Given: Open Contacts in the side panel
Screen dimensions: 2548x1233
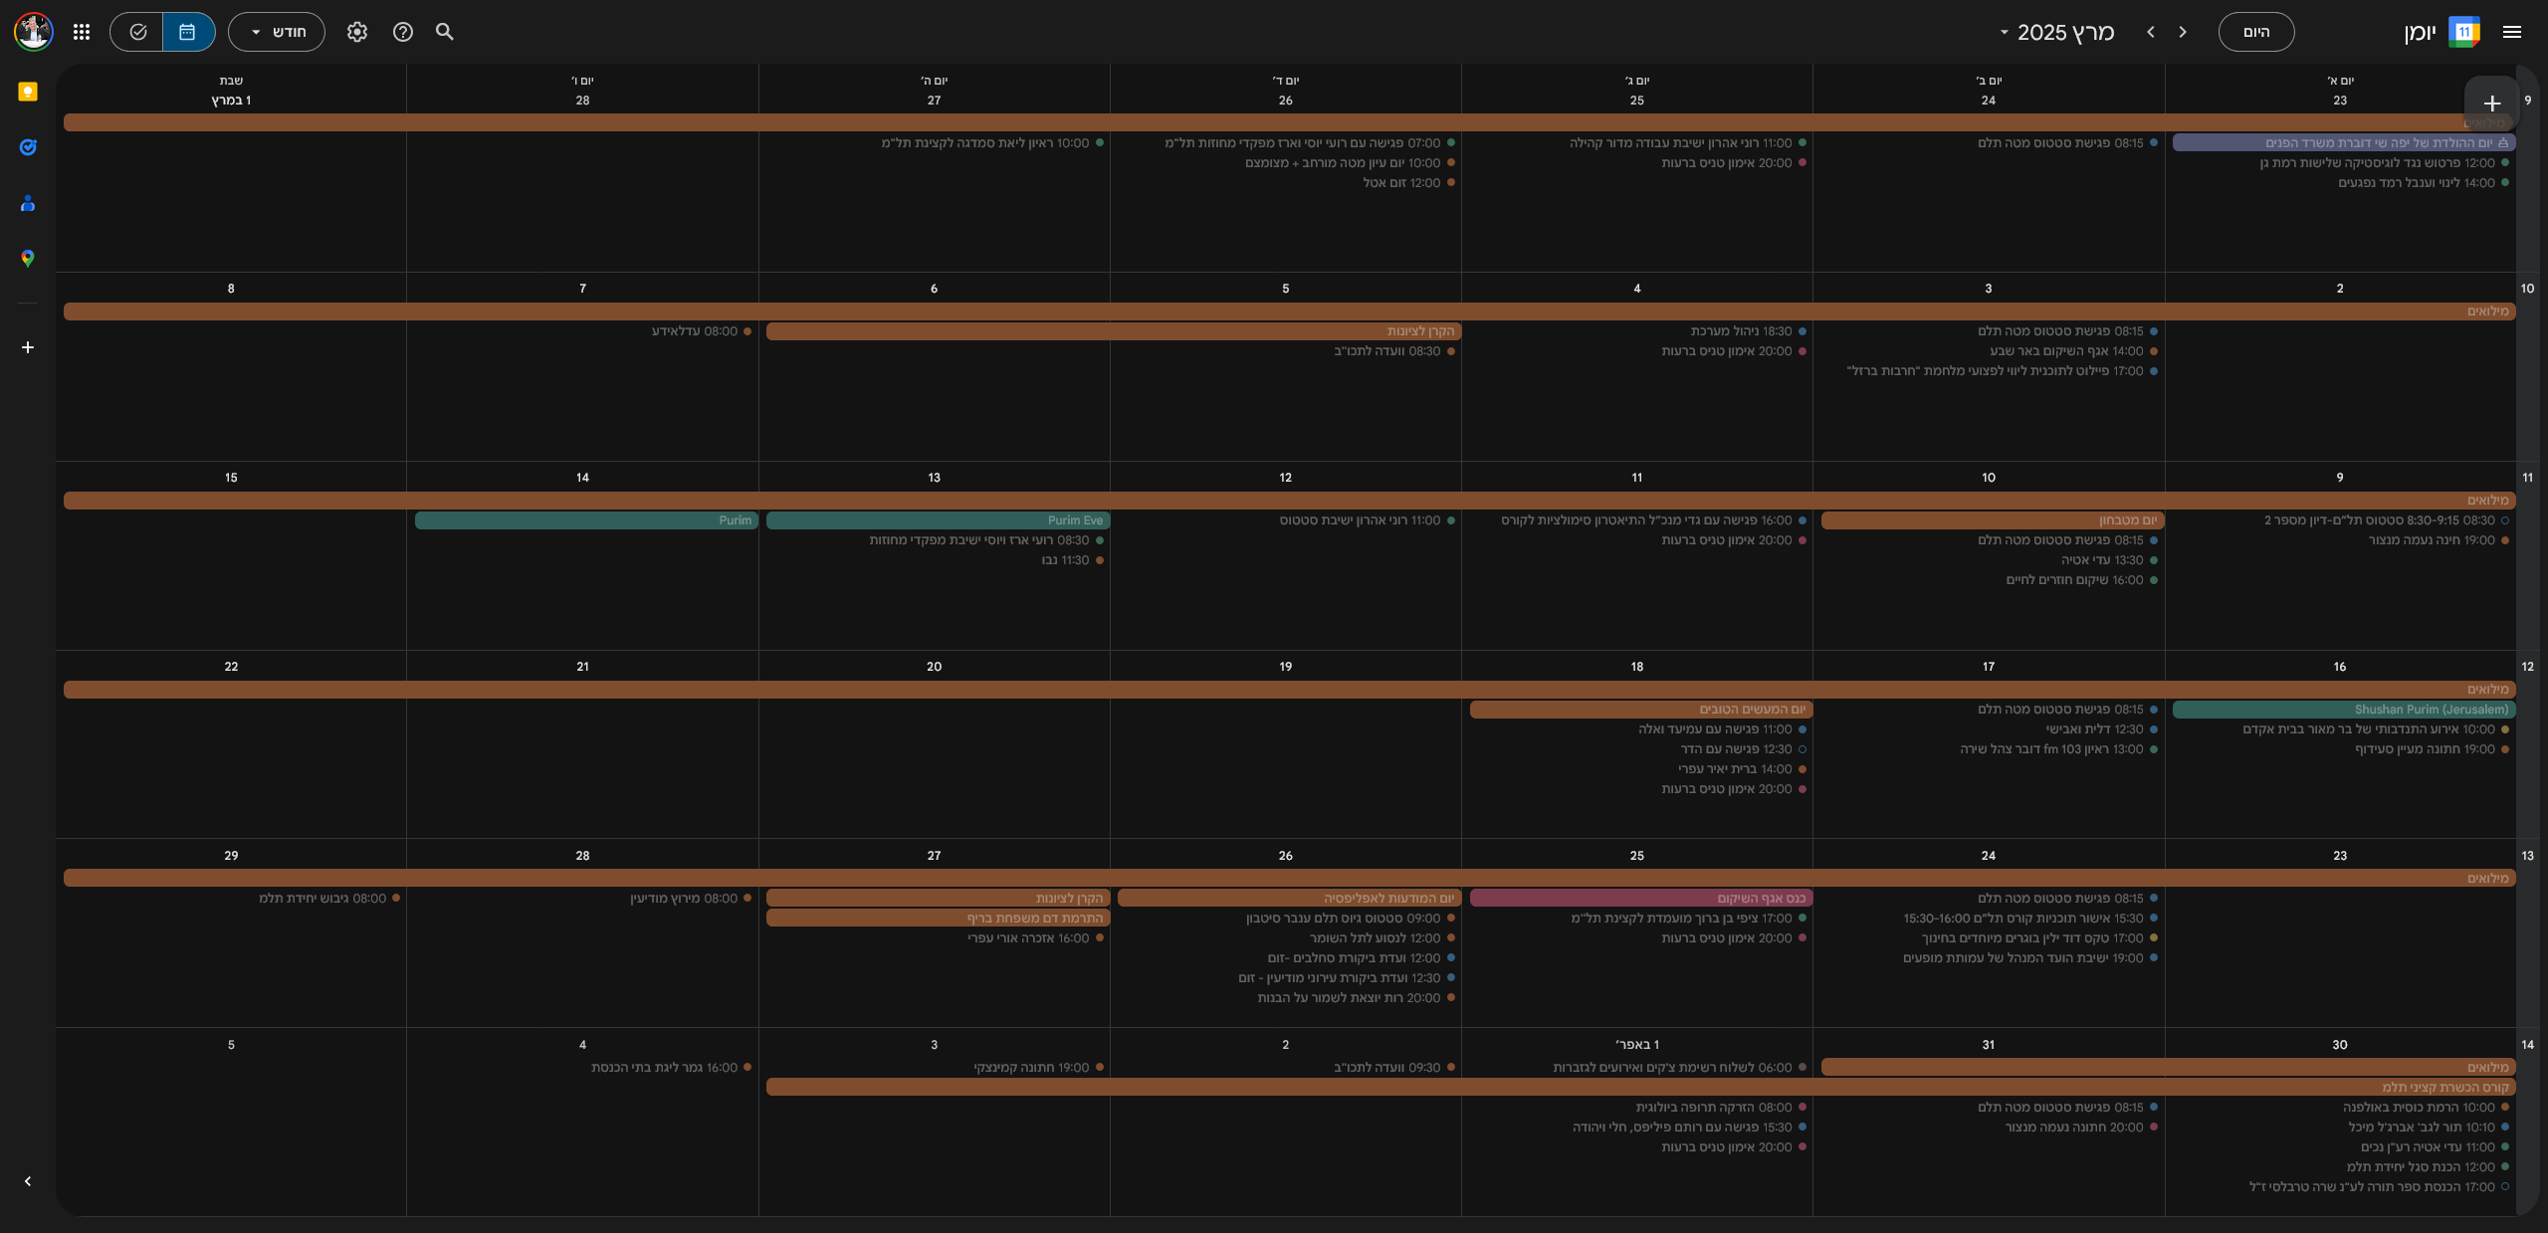Looking at the screenshot, I should [28, 203].
